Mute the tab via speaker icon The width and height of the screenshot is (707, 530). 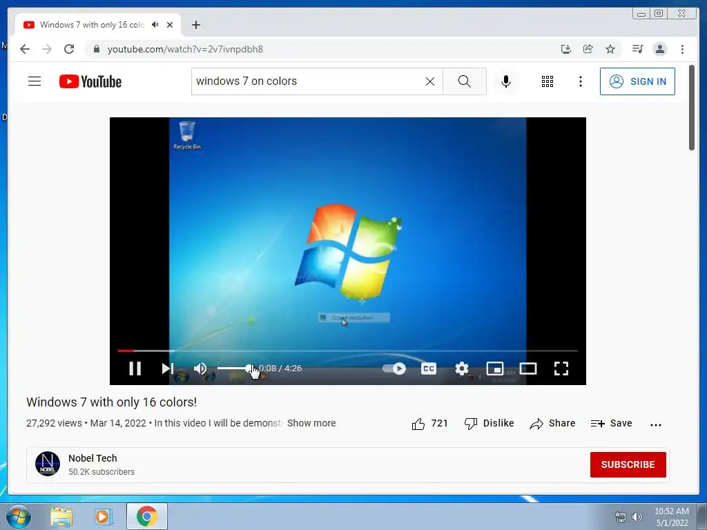[x=155, y=25]
